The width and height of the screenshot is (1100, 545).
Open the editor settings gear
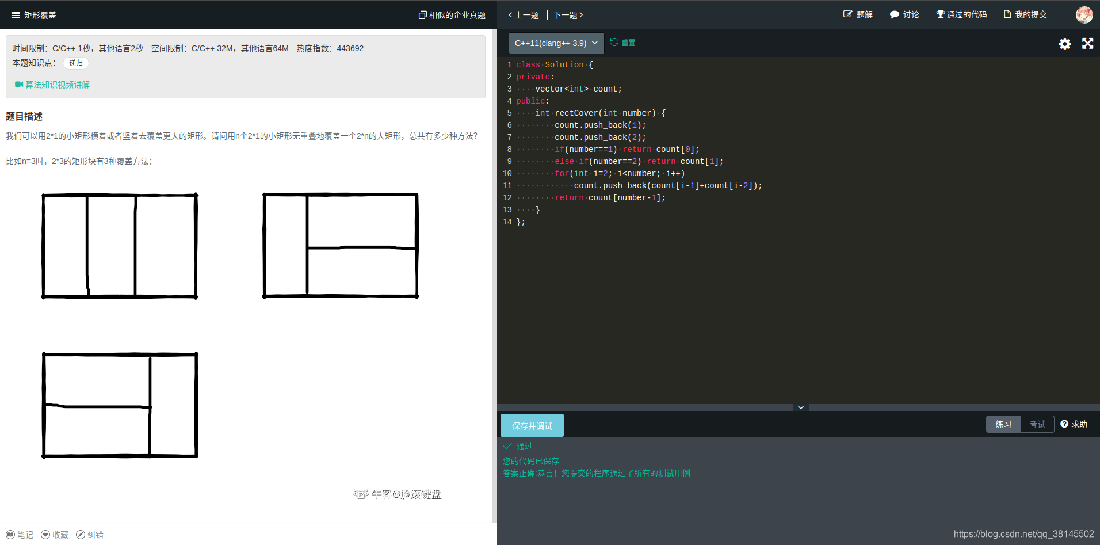coord(1064,43)
